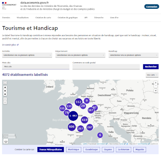The height and width of the screenshot is (155, 161).
Task: Select the square draw tool on map
Action: [5, 91]
